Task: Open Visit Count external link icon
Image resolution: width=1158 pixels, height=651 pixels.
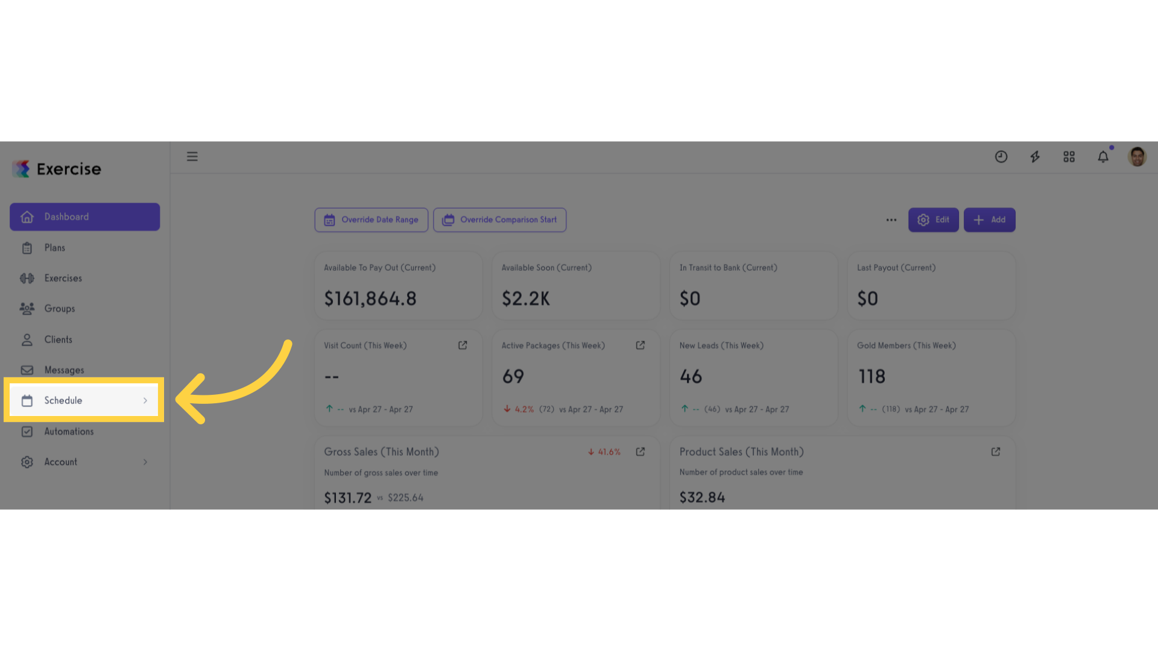Action: point(463,345)
